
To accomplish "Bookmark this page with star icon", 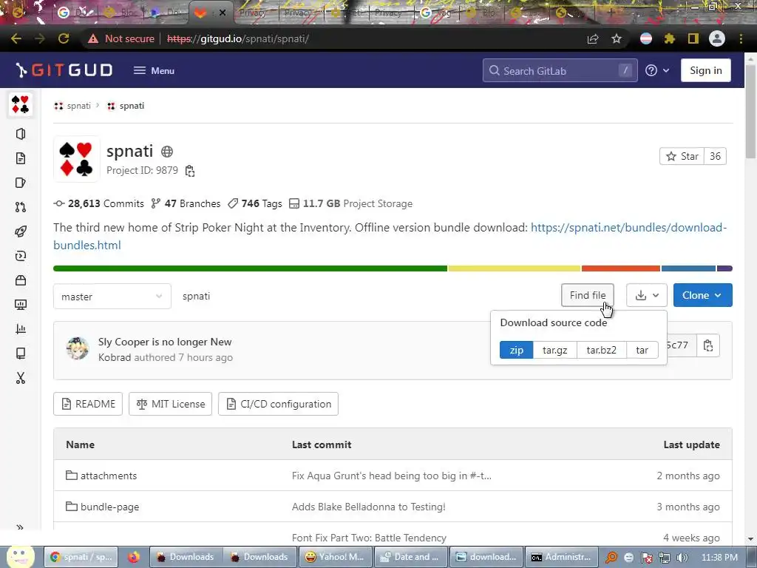I will click(616, 38).
